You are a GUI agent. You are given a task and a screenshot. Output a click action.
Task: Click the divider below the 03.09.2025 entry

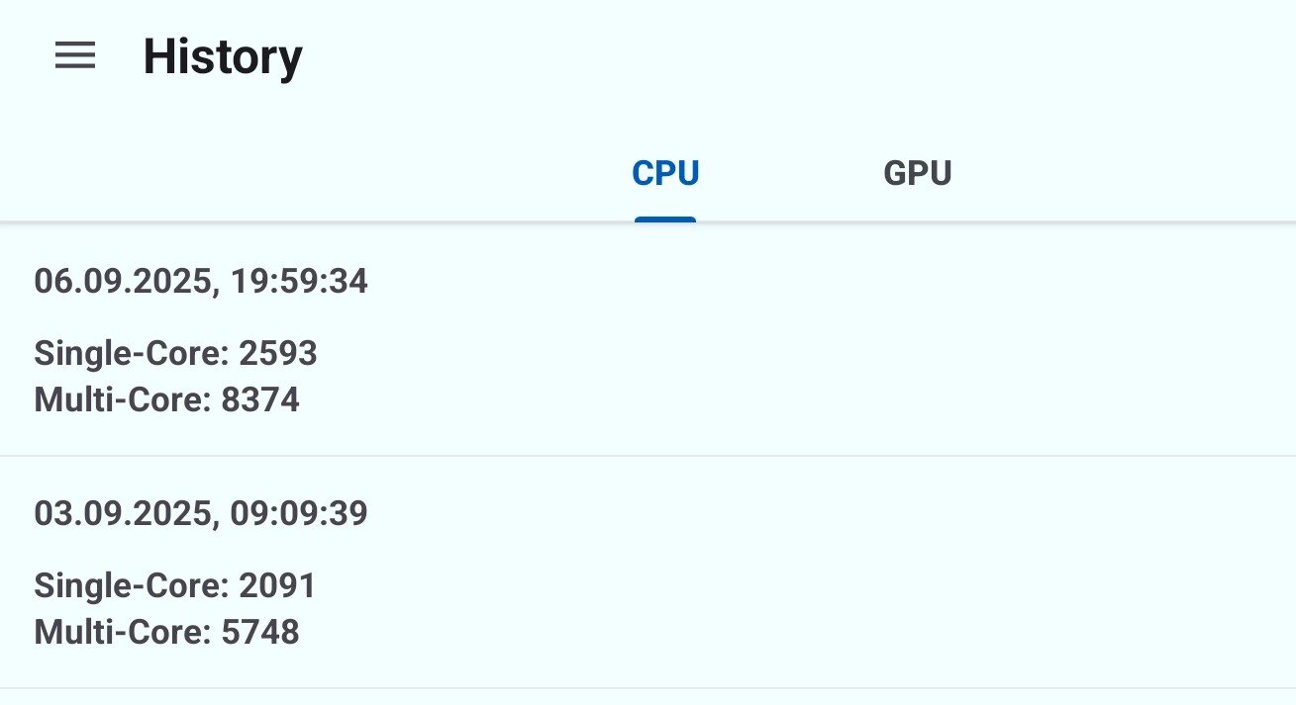point(648,688)
